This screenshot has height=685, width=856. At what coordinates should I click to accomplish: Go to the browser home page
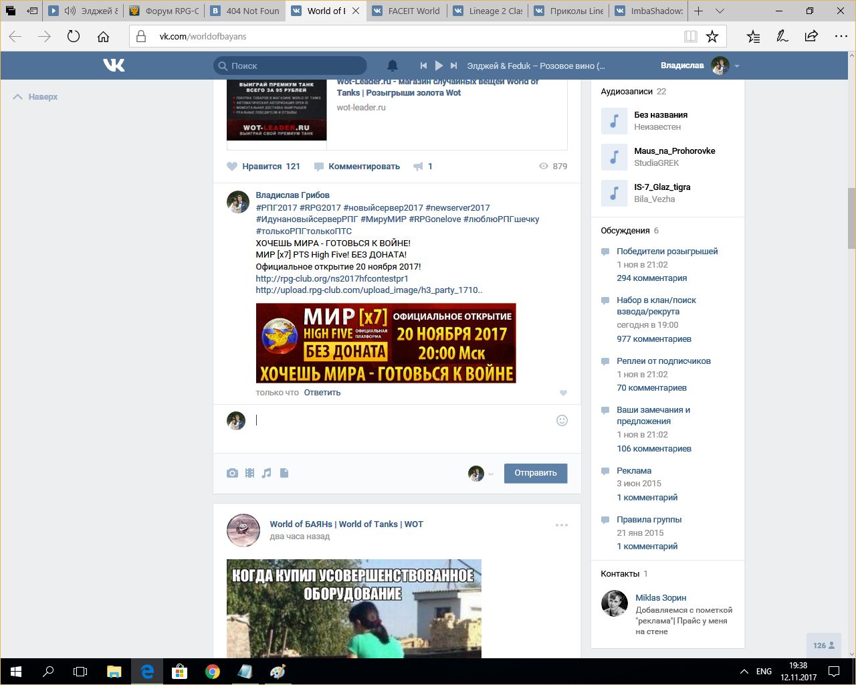click(103, 36)
